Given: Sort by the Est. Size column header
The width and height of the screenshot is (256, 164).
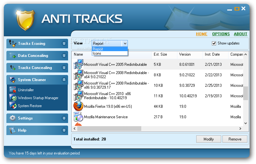Looking at the screenshot, I should click(164, 54).
